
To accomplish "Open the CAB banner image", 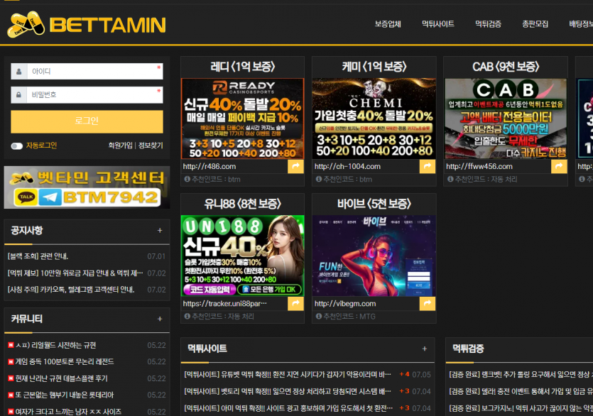I will tap(506, 119).
